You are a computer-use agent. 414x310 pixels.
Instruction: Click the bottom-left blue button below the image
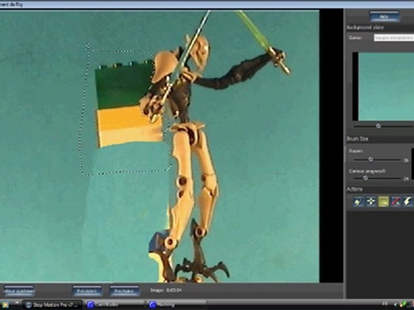coord(19,291)
